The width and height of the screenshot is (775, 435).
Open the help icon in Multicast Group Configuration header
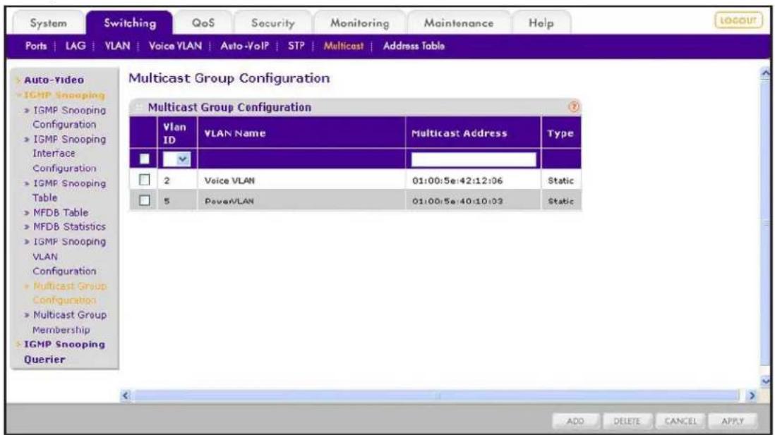tap(573, 106)
